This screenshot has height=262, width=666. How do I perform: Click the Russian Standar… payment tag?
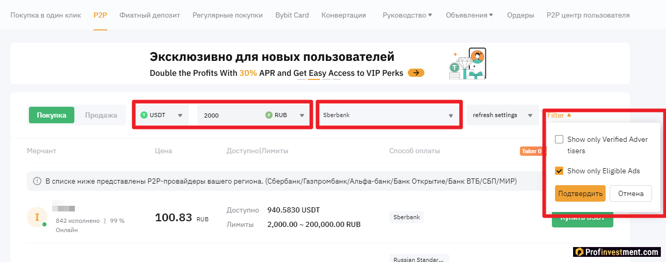[419, 259]
